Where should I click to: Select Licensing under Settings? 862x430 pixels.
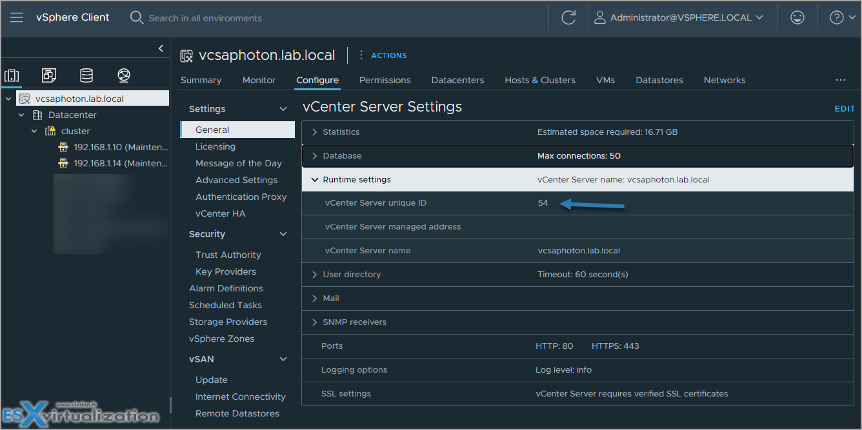[215, 146]
